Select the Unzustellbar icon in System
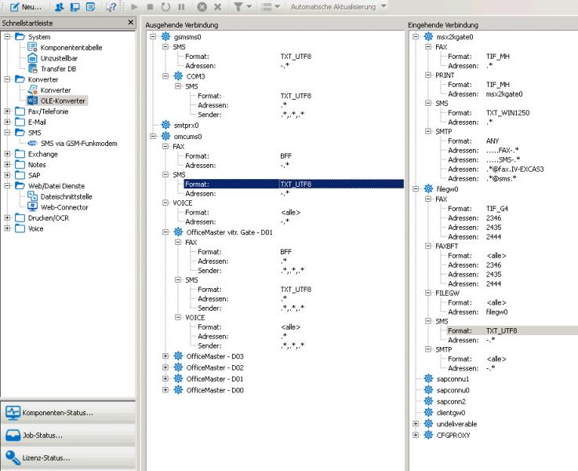 tap(33, 58)
